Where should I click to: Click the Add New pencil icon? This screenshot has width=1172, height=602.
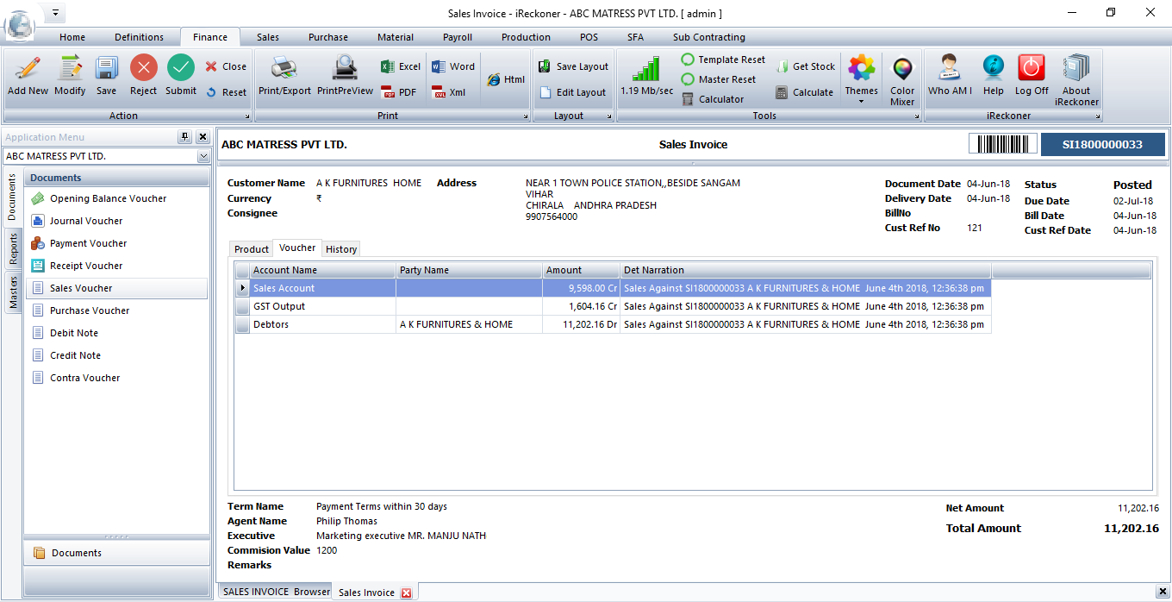(28, 69)
